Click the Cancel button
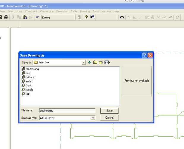This screenshot has height=149, width=184. coord(109,118)
